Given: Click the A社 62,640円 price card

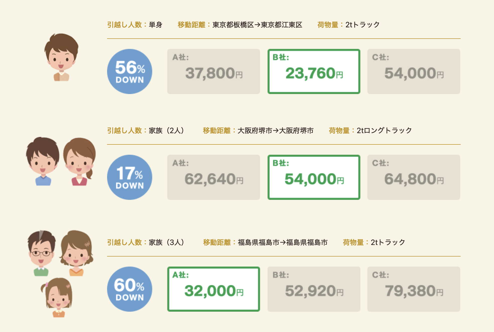Looking at the screenshot, I should (213, 177).
